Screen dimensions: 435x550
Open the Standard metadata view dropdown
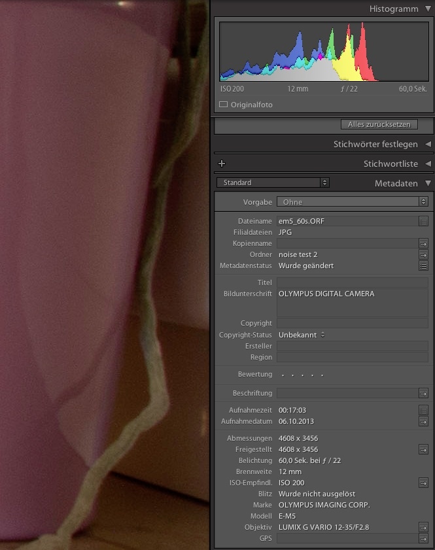[x=273, y=183]
